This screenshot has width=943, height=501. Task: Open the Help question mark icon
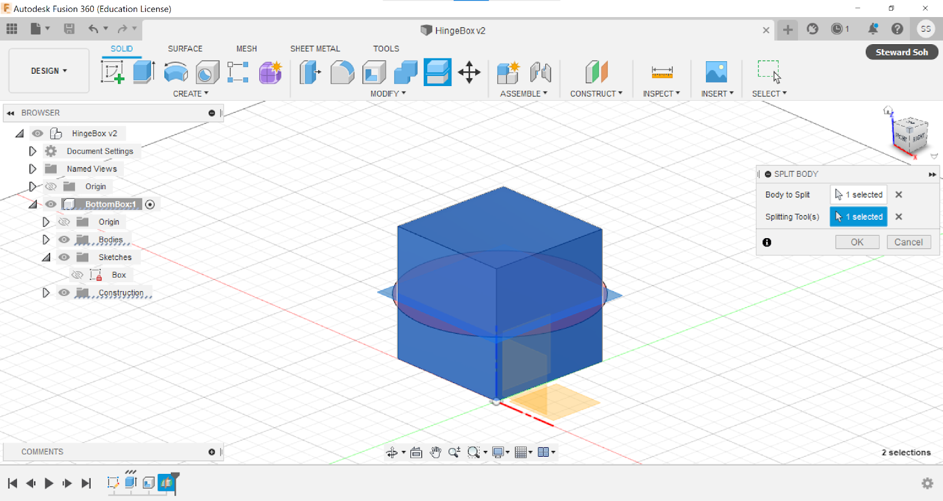(x=897, y=29)
